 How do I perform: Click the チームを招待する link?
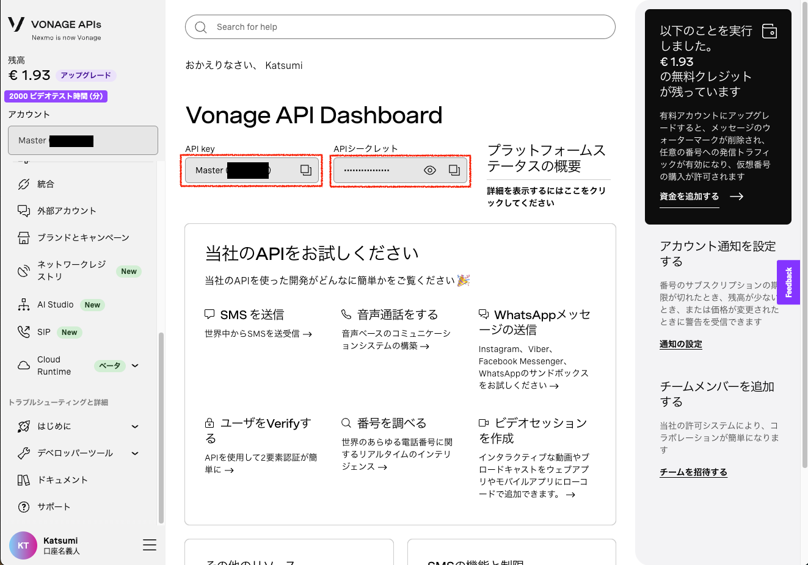coord(694,472)
